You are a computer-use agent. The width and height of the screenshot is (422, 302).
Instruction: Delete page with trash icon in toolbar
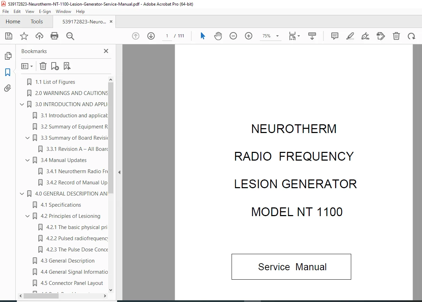pyautogui.click(x=396, y=36)
